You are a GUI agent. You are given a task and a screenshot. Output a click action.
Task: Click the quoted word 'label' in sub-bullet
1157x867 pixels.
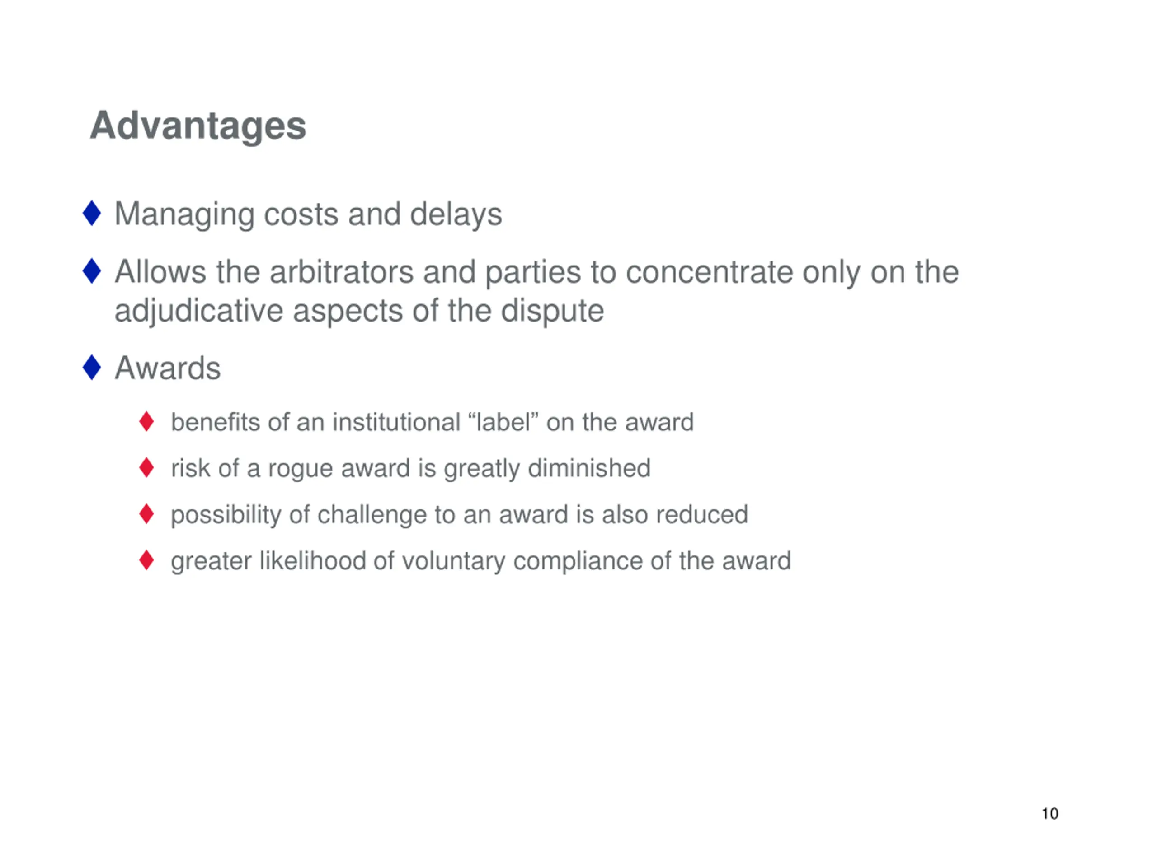[x=504, y=422]
